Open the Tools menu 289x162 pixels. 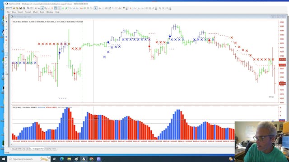[x=42, y=12]
